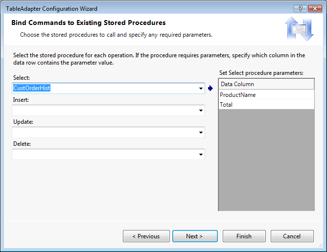
Task: Expand the Update stored procedure dropdown
Action: 201,133
